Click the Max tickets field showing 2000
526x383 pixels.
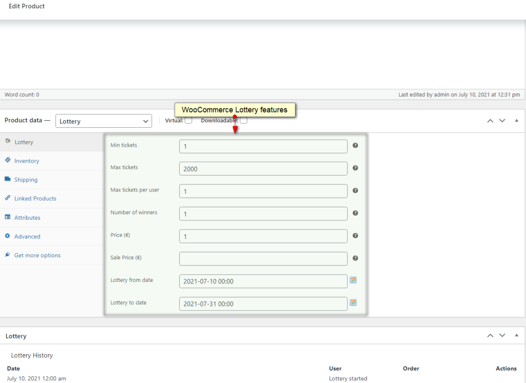coord(264,169)
